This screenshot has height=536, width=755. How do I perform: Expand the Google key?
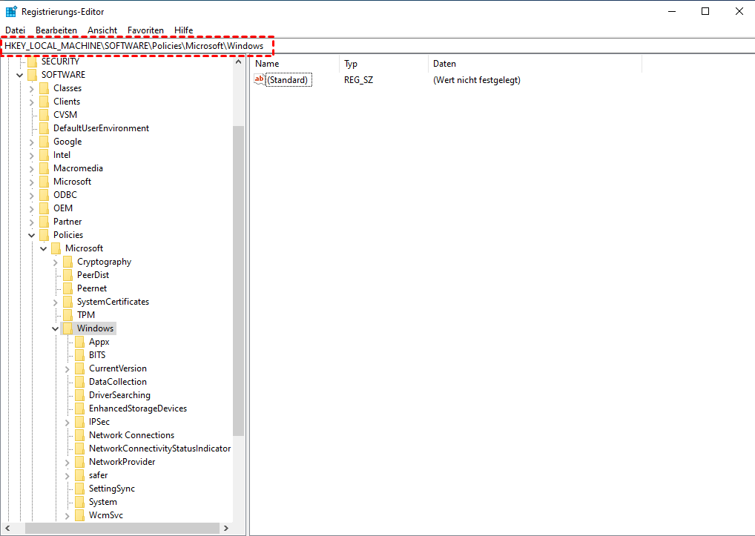32,142
